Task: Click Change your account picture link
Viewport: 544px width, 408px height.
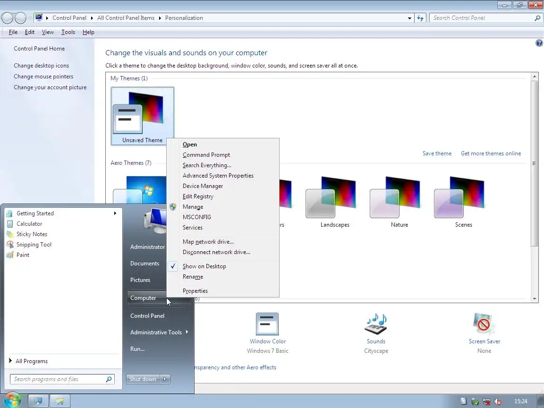Action: click(x=50, y=87)
